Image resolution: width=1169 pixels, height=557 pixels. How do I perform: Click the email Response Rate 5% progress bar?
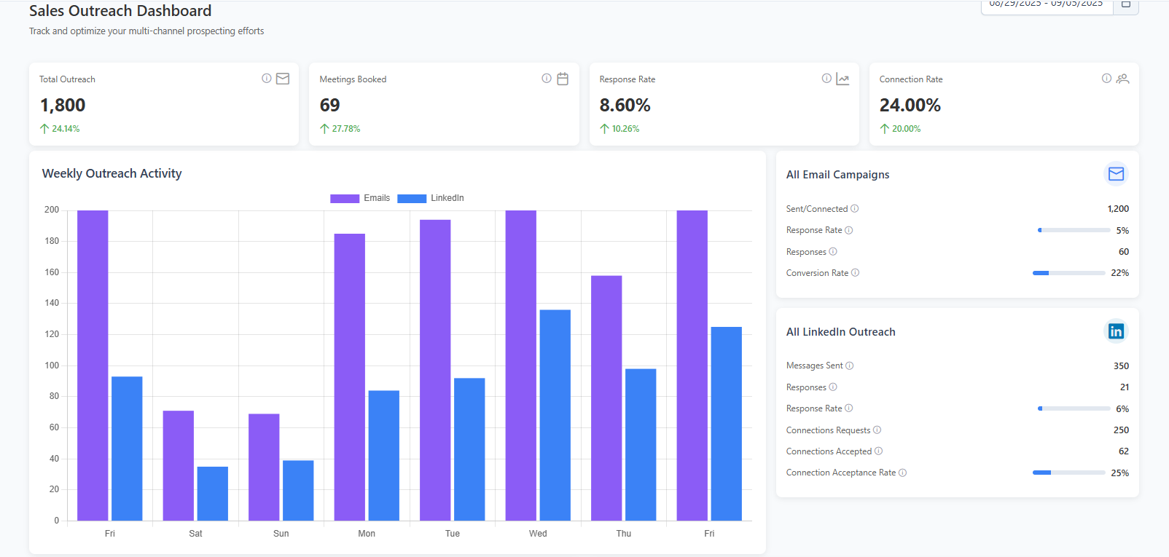[x=1074, y=230]
